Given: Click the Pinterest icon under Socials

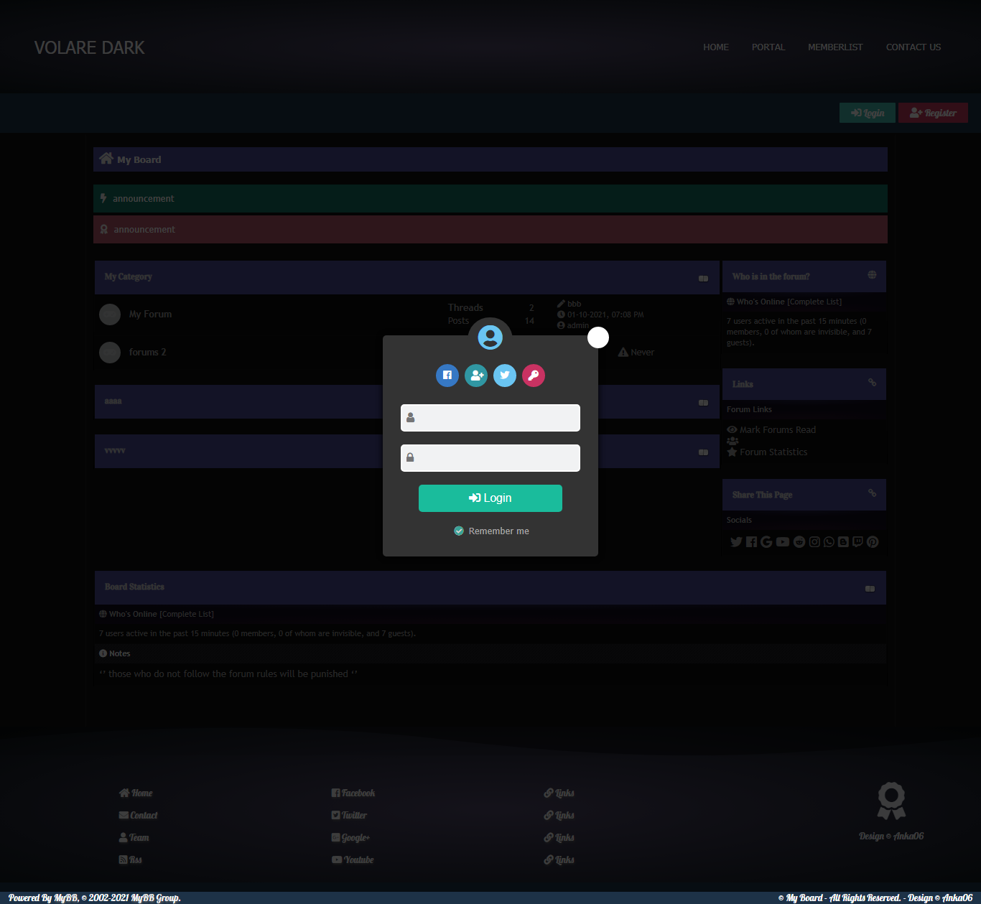Looking at the screenshot, I should click(873, 542).
